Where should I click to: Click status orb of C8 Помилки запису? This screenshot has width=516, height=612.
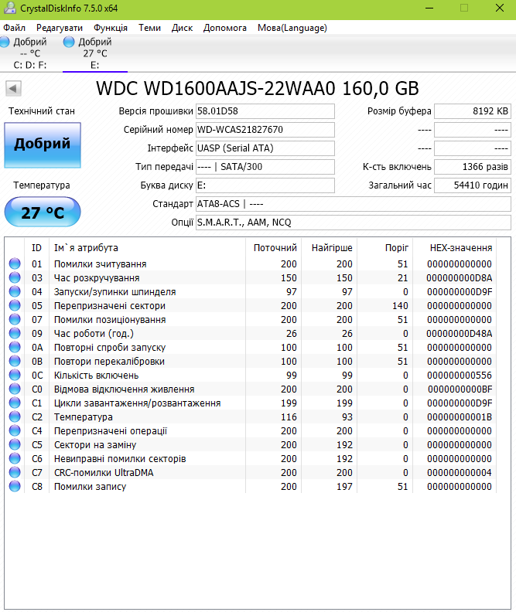click(x=15, y=486)
